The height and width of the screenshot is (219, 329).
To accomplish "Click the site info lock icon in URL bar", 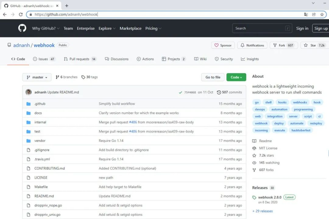I will [x=31, y=15].
